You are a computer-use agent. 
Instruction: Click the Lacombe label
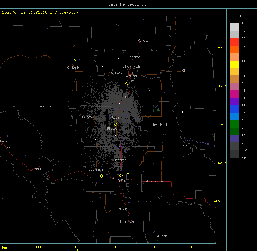coord(134,57)
